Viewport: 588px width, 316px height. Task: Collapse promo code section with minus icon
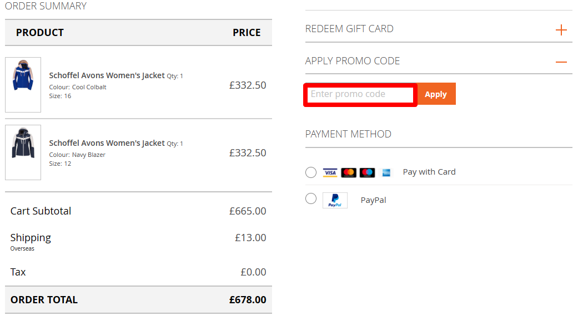click(561, 62)
